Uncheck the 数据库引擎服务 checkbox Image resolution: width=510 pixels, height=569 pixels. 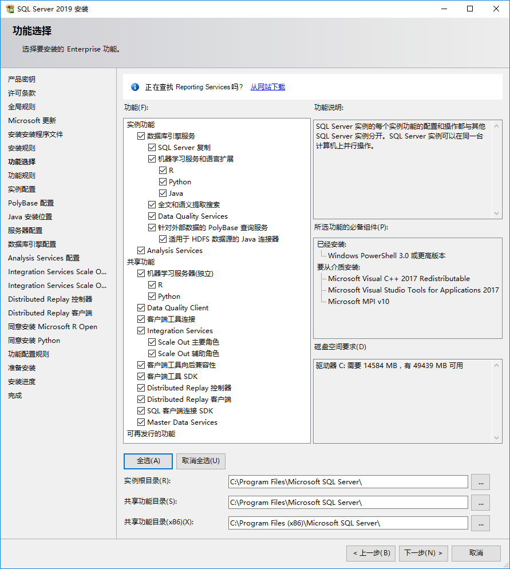[x=141, y=136]
